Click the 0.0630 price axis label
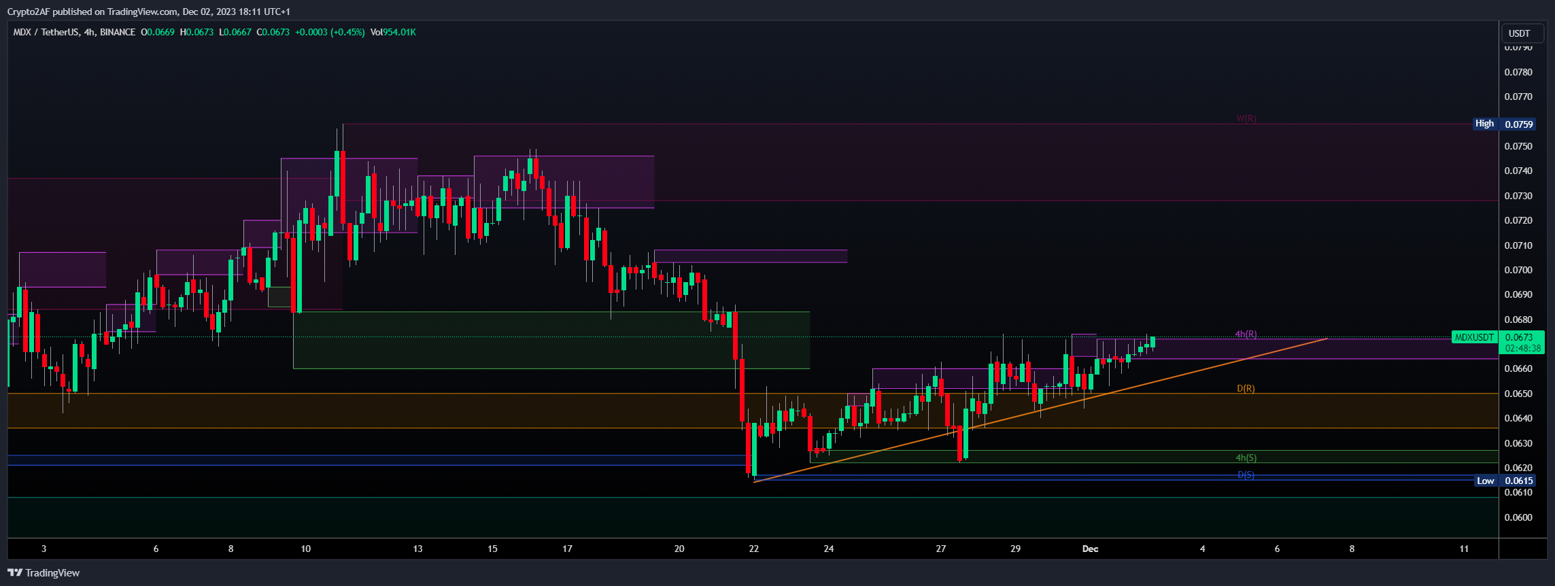The image size is (1555, 586). point(1518,443)
